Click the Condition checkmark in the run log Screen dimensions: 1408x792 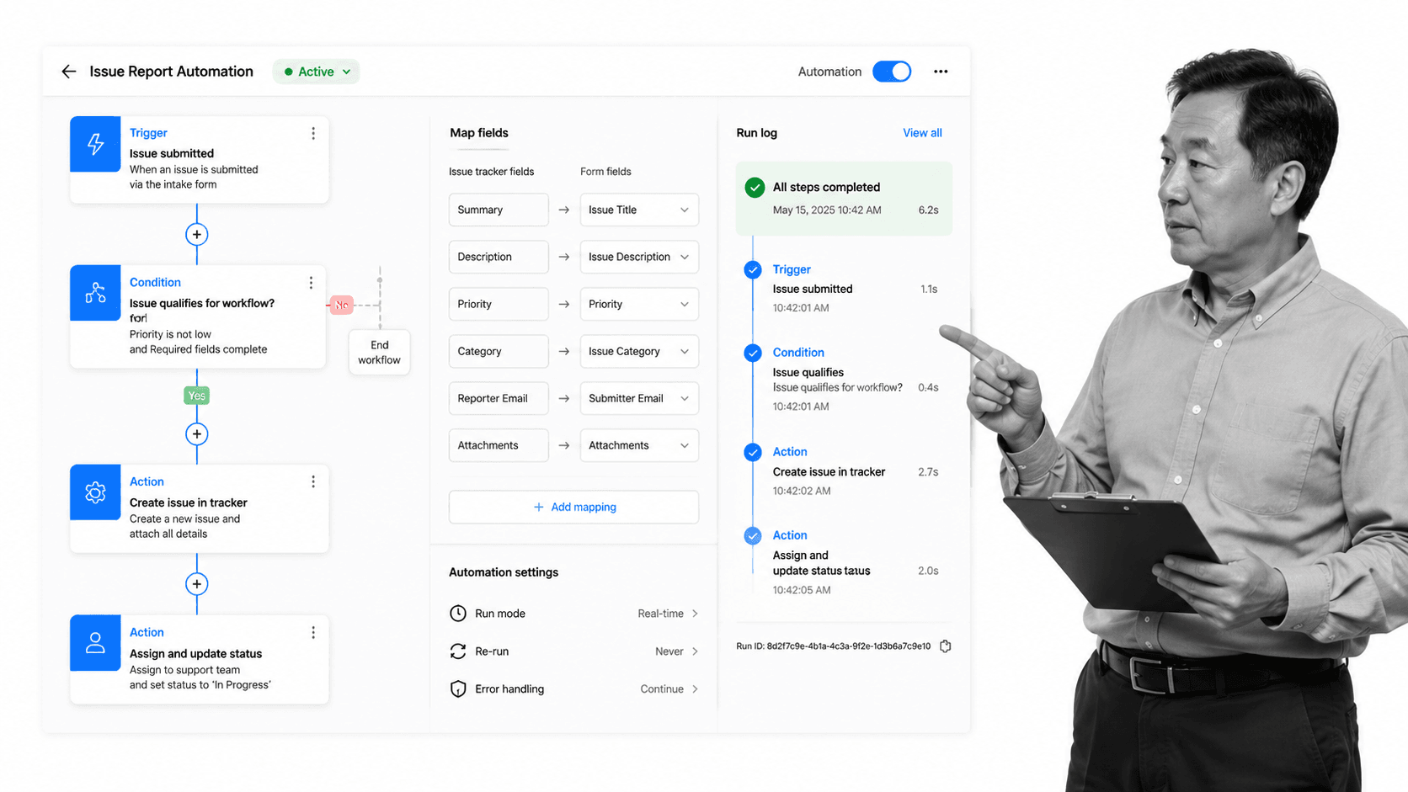point(753,353)
